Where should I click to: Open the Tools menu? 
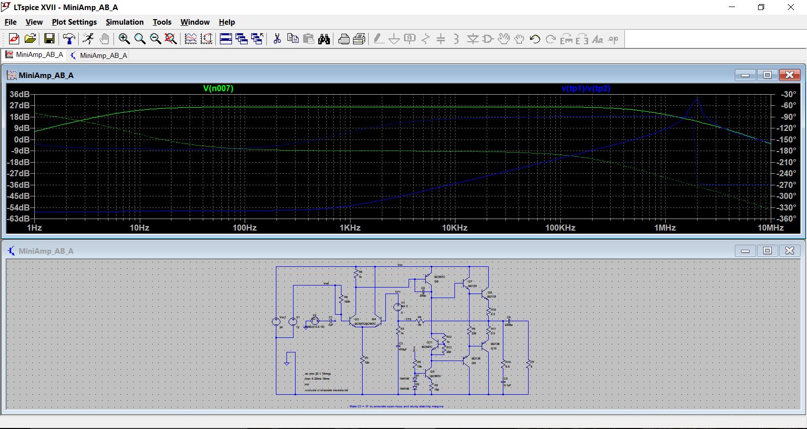click(162, 22)
